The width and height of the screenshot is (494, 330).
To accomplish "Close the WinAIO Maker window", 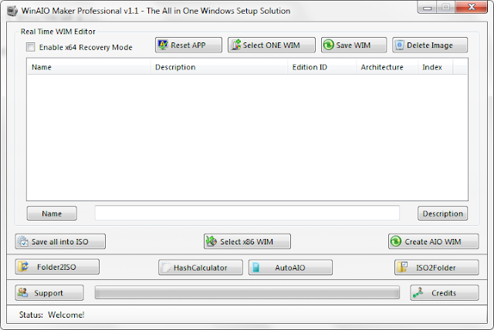I will pyautogui.click(x=472, y=7).
